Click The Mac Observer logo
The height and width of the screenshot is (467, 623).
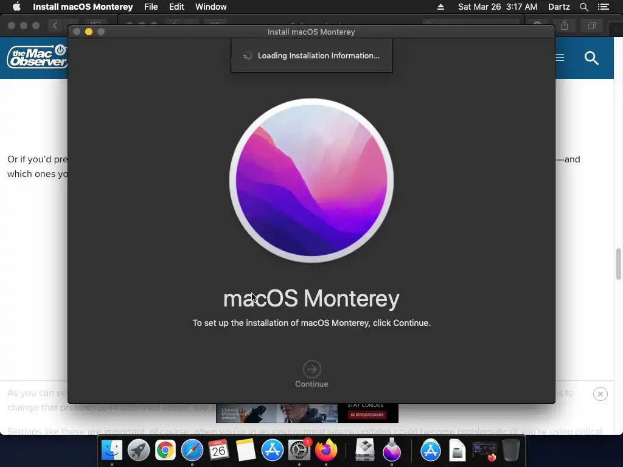37,57
